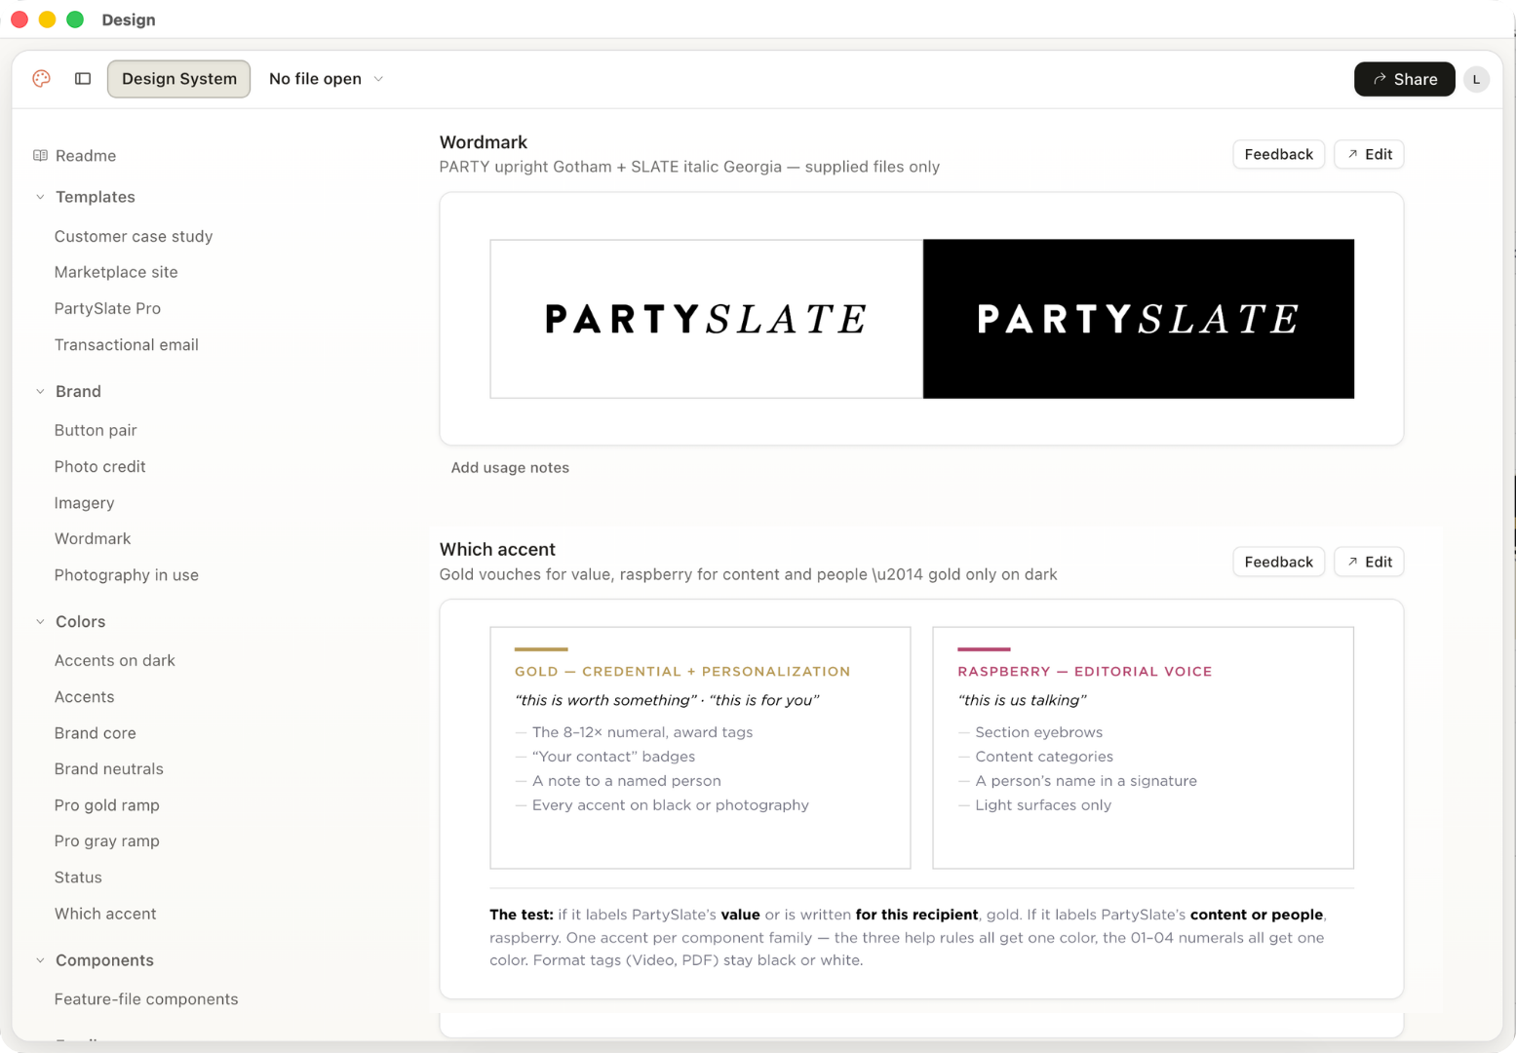Open the Imagery item
This screenshot has height=1053, width=1516.
tap(84, 503)
